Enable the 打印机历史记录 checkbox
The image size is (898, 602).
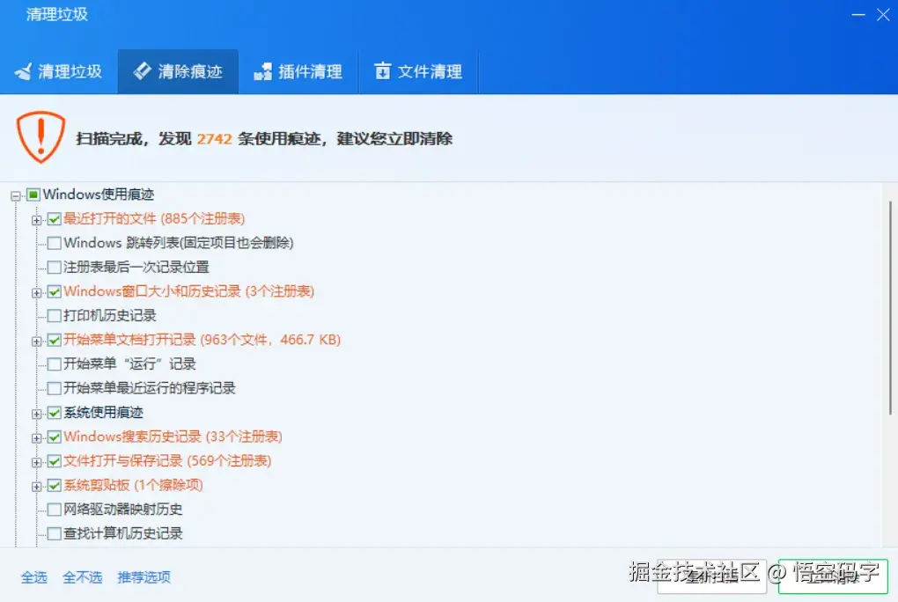pyautogui.click(x=54, y=315)
